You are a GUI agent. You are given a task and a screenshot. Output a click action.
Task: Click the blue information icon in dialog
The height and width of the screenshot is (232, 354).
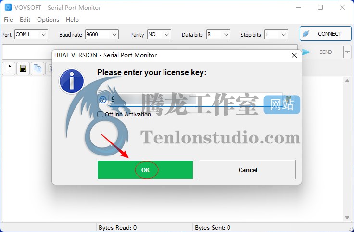[x=72, y=81]
